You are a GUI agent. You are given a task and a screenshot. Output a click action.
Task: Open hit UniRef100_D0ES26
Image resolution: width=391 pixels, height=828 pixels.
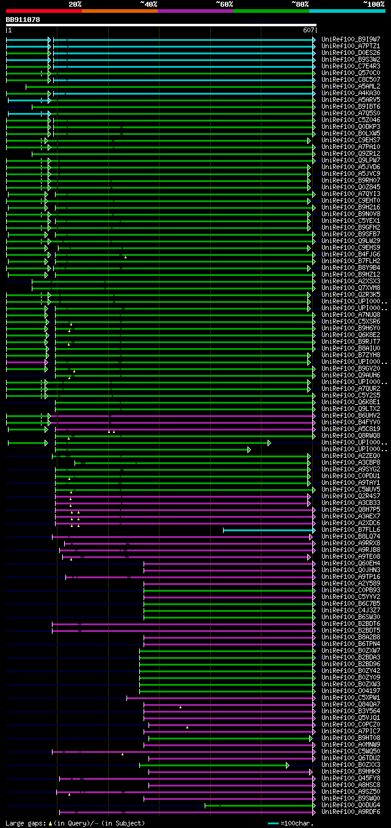pyautogui.click(x=351, y=53)
